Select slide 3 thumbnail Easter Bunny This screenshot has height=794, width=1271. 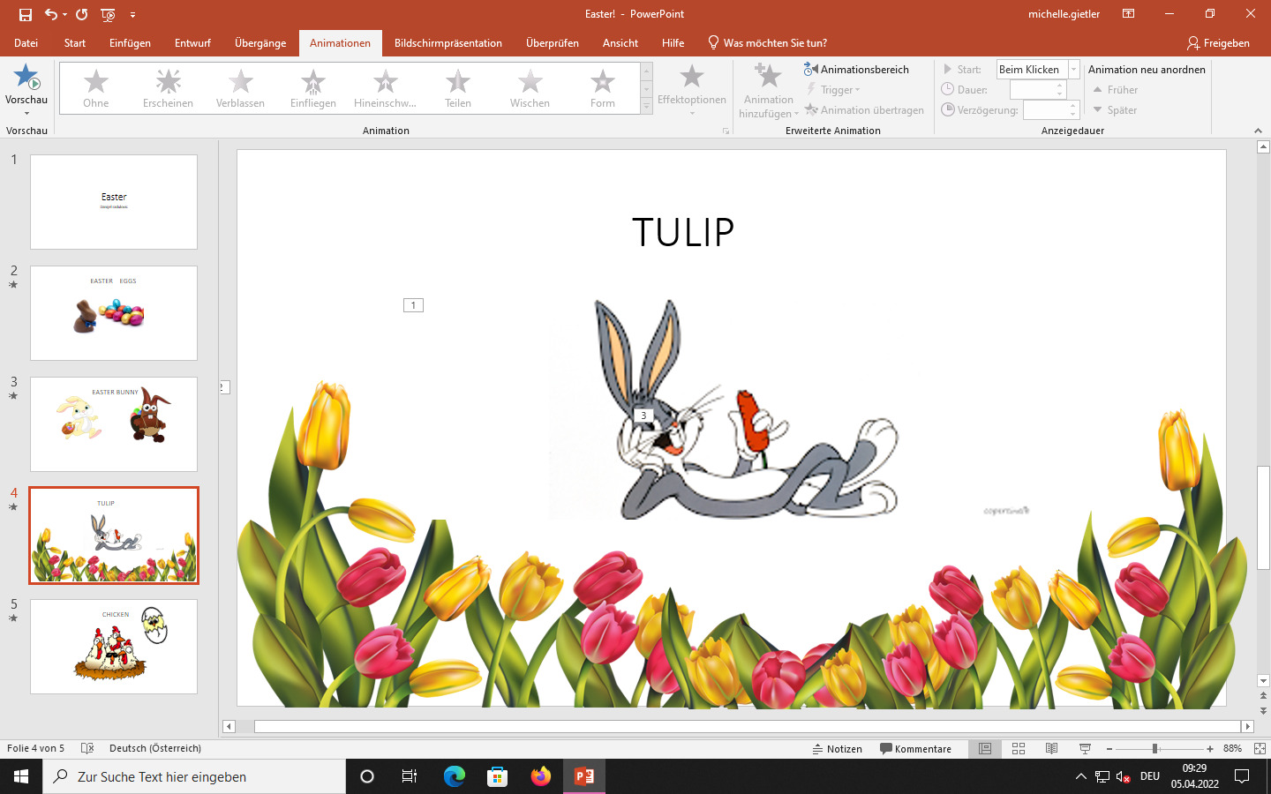coord(114,424)
